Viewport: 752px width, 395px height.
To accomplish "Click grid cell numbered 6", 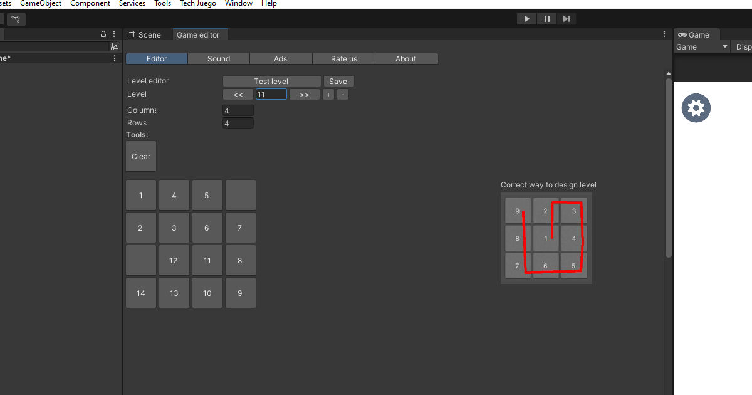I will [207, 228].
